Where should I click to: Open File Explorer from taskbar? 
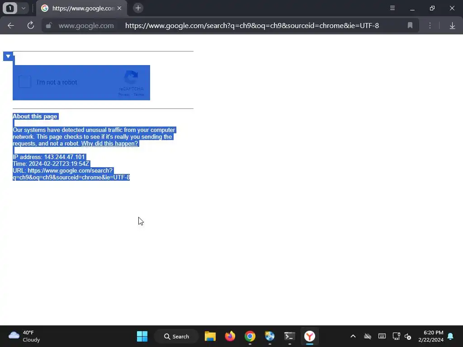pyautogui.click(x=210, y=336)
